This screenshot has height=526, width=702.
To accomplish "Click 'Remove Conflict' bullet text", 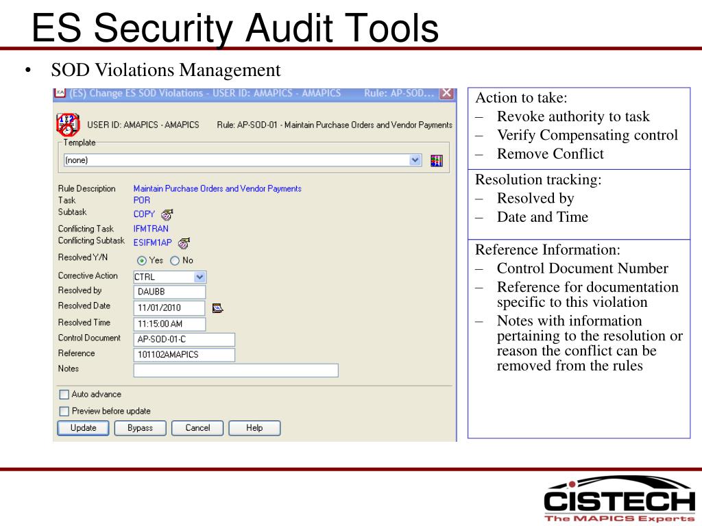I will 550,154.
